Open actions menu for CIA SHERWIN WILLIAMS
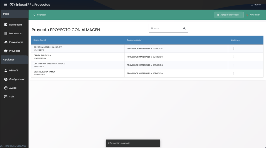 [x=234, y=65]
